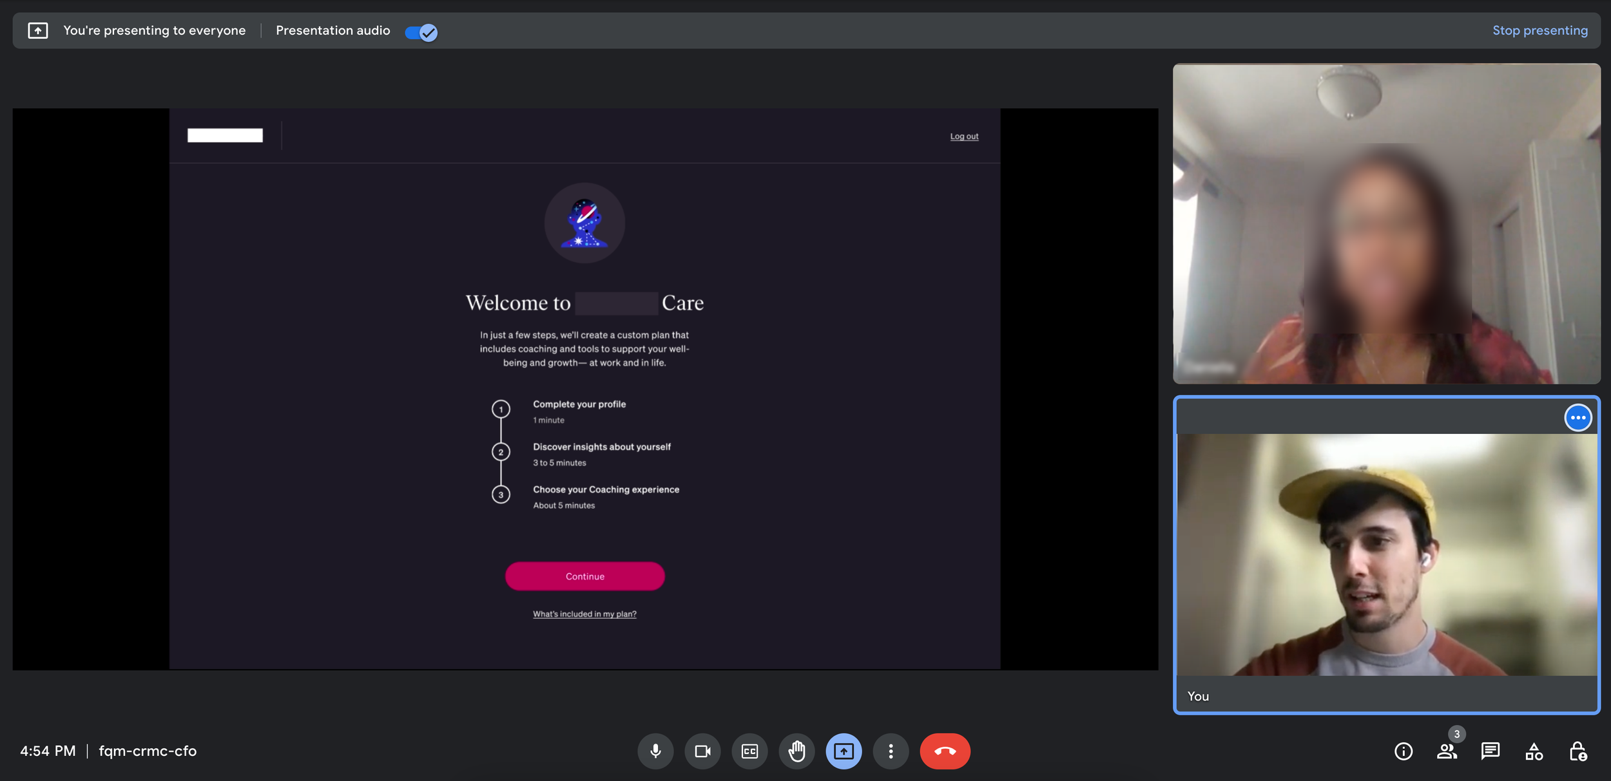Select your own video tile
The width and height of the screenshot is (1611, 781).
pyautogui.click(x=1387, y=555)
